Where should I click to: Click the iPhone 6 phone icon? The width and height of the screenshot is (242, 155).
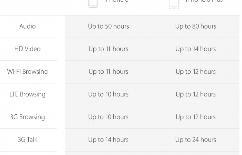[93, 3]
